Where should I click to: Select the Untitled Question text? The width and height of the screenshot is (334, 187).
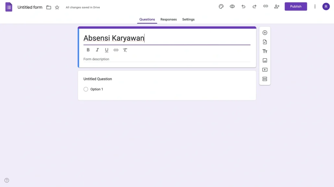coord(98,79)
